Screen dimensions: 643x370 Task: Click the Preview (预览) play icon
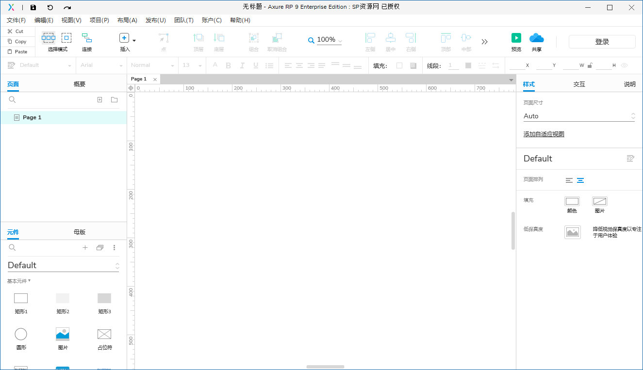pyautogui.click(x=516, y=38)
